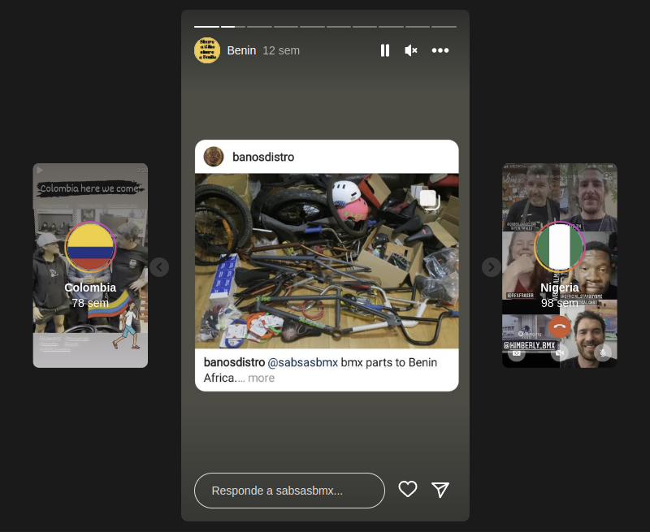Viewport: 650px width, 532px height.
Task: Click the reply field 'Responde a sabsasbmx...'
Action: (x=289, y=491)
